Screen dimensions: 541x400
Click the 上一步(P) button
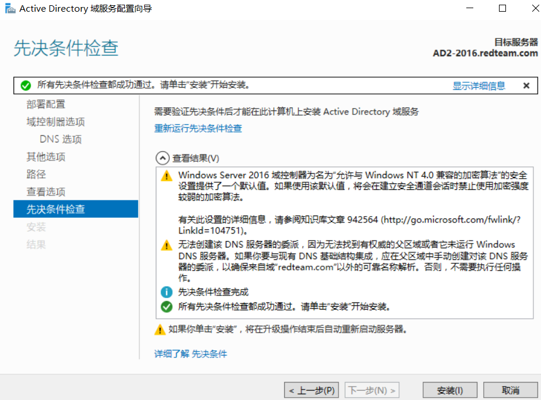pos(312,390)
